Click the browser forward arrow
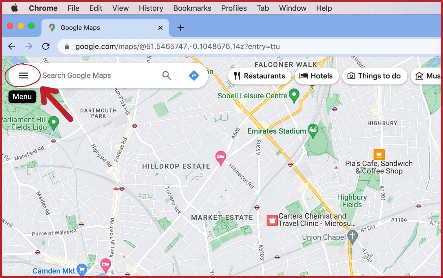443x278 pixels. (29, 46)
